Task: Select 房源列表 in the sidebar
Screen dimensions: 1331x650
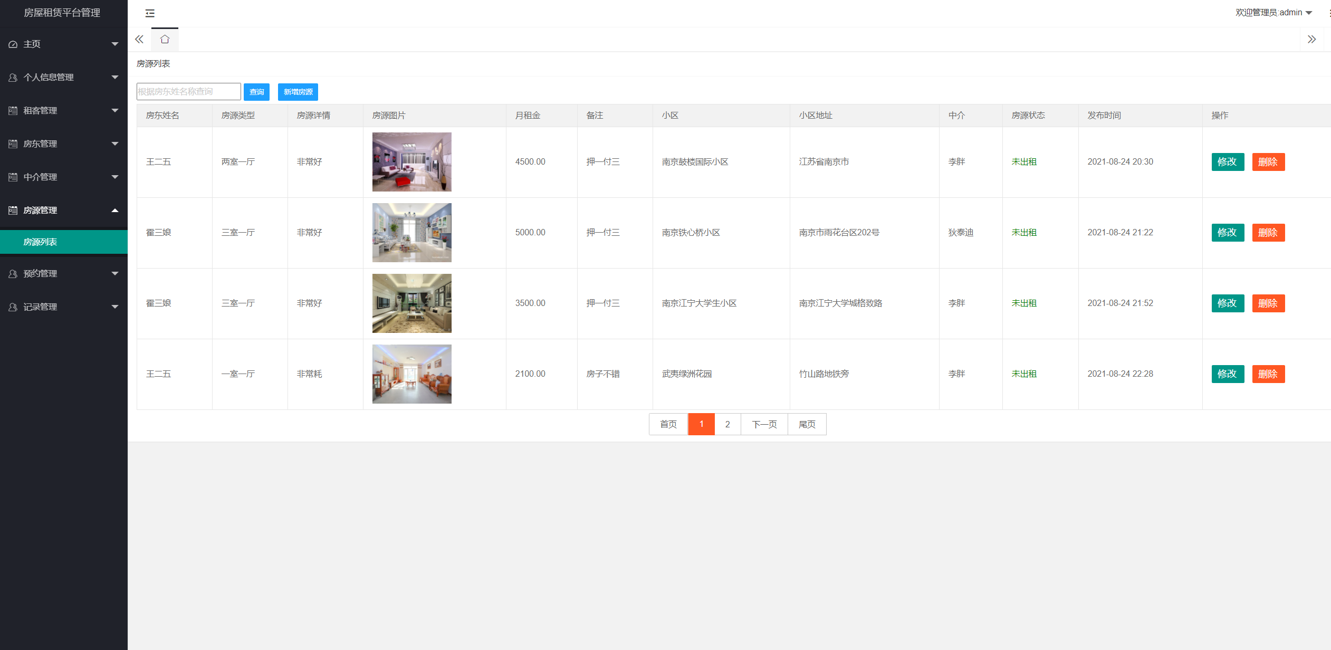Action: 63,242
